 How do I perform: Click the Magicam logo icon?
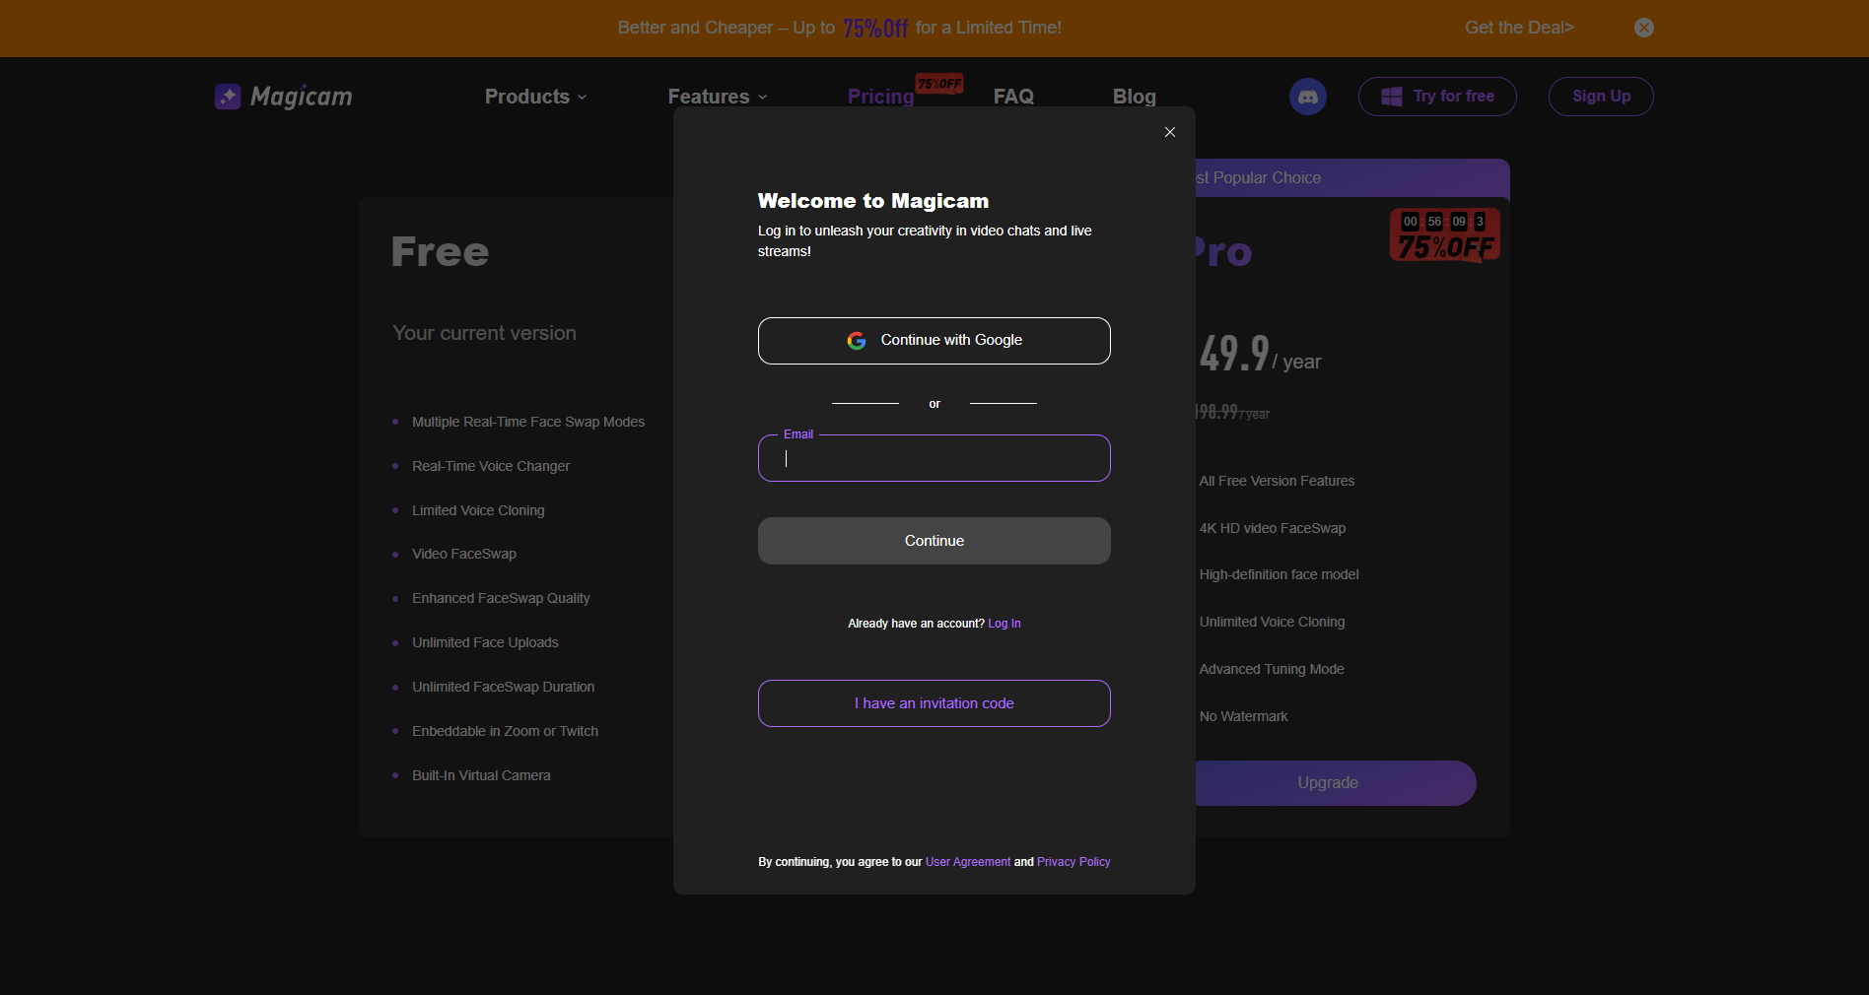228,96
